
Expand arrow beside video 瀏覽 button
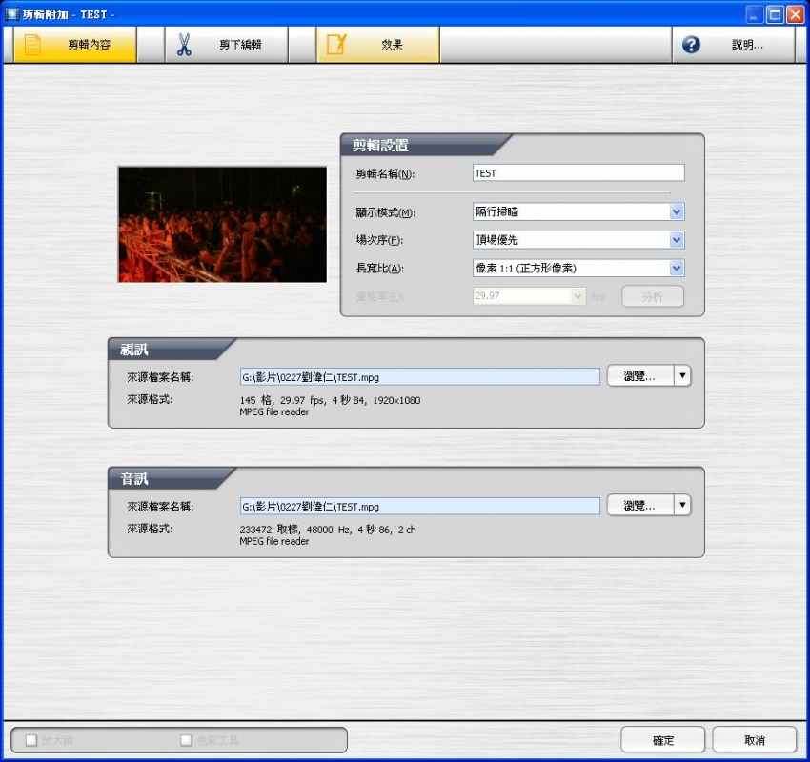coord(682,376)
